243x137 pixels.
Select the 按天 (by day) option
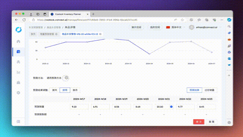pyautogui.click(x=55, y=90)
